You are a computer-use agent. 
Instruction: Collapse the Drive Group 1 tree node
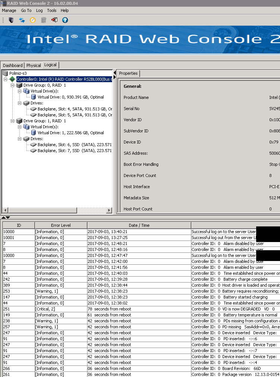13,121
